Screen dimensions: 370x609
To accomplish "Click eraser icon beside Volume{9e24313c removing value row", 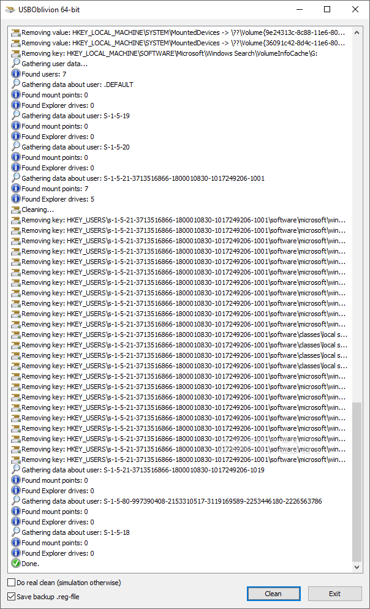I will pos(16,32).
